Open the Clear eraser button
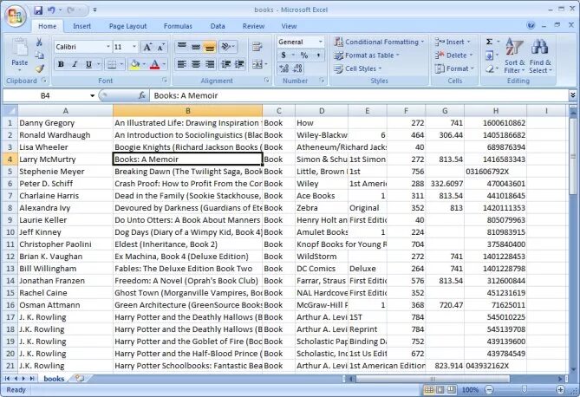580x397 pixels. pyautogui.click(x=489, y=68)
